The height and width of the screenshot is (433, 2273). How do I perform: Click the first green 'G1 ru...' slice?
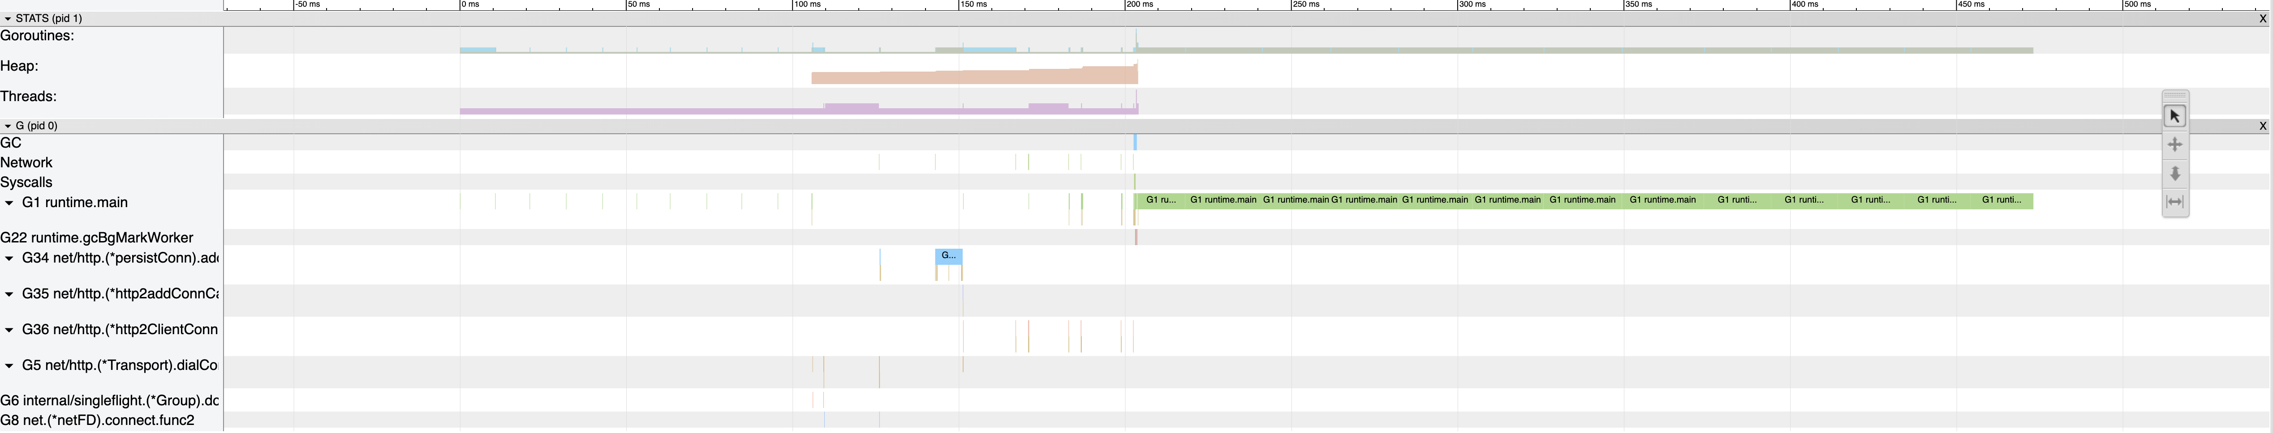pos(1160,201)
